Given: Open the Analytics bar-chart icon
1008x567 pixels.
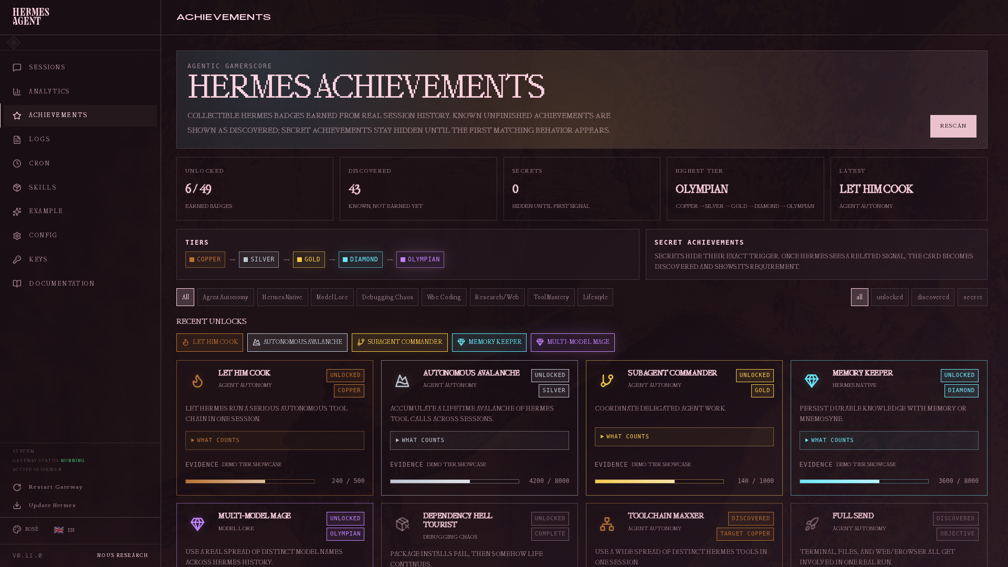Looking at the screenshot, I should tap(17, 92).
